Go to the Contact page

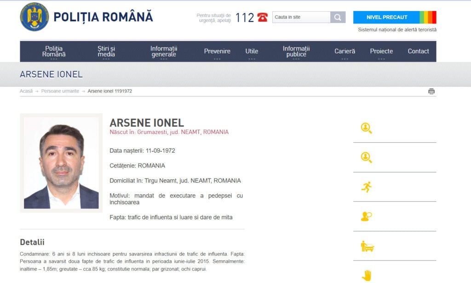pos(418,52)
